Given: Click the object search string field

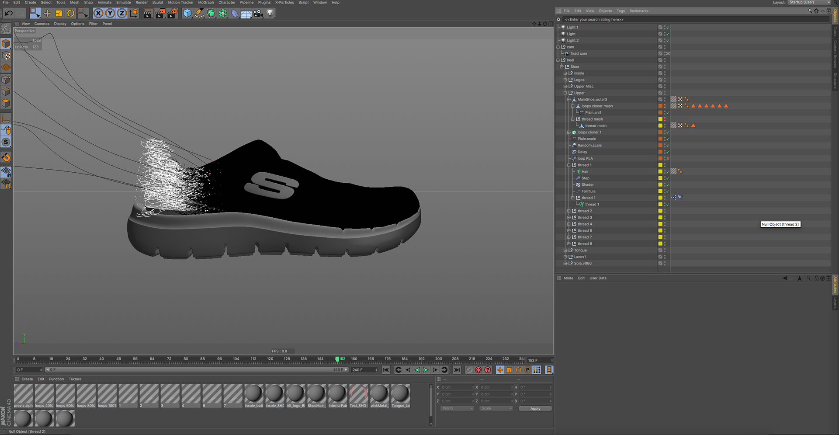Looking at the screenshot, I should 697,19.
